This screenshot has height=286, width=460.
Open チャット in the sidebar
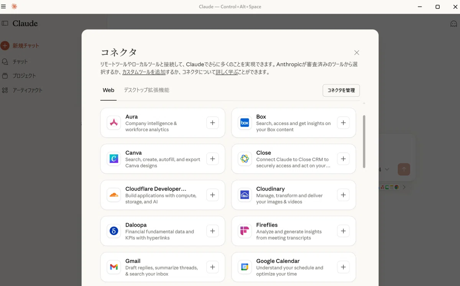click(15, 62)
